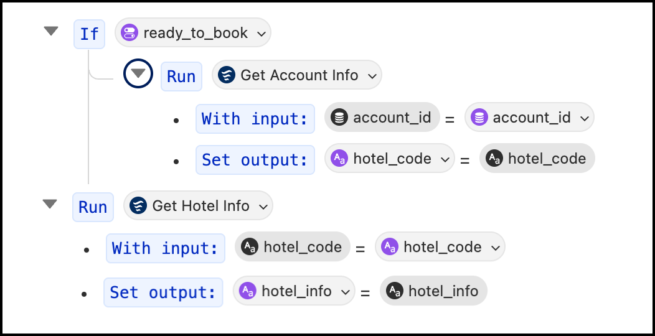Click the Set output label under Get Account Info

pyautogui.click(x=255, y=160)
